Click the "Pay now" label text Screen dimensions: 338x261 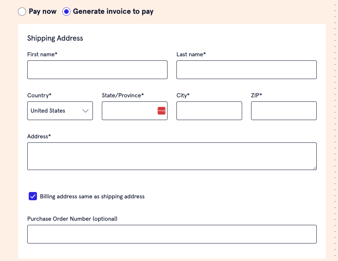point(43,12)
